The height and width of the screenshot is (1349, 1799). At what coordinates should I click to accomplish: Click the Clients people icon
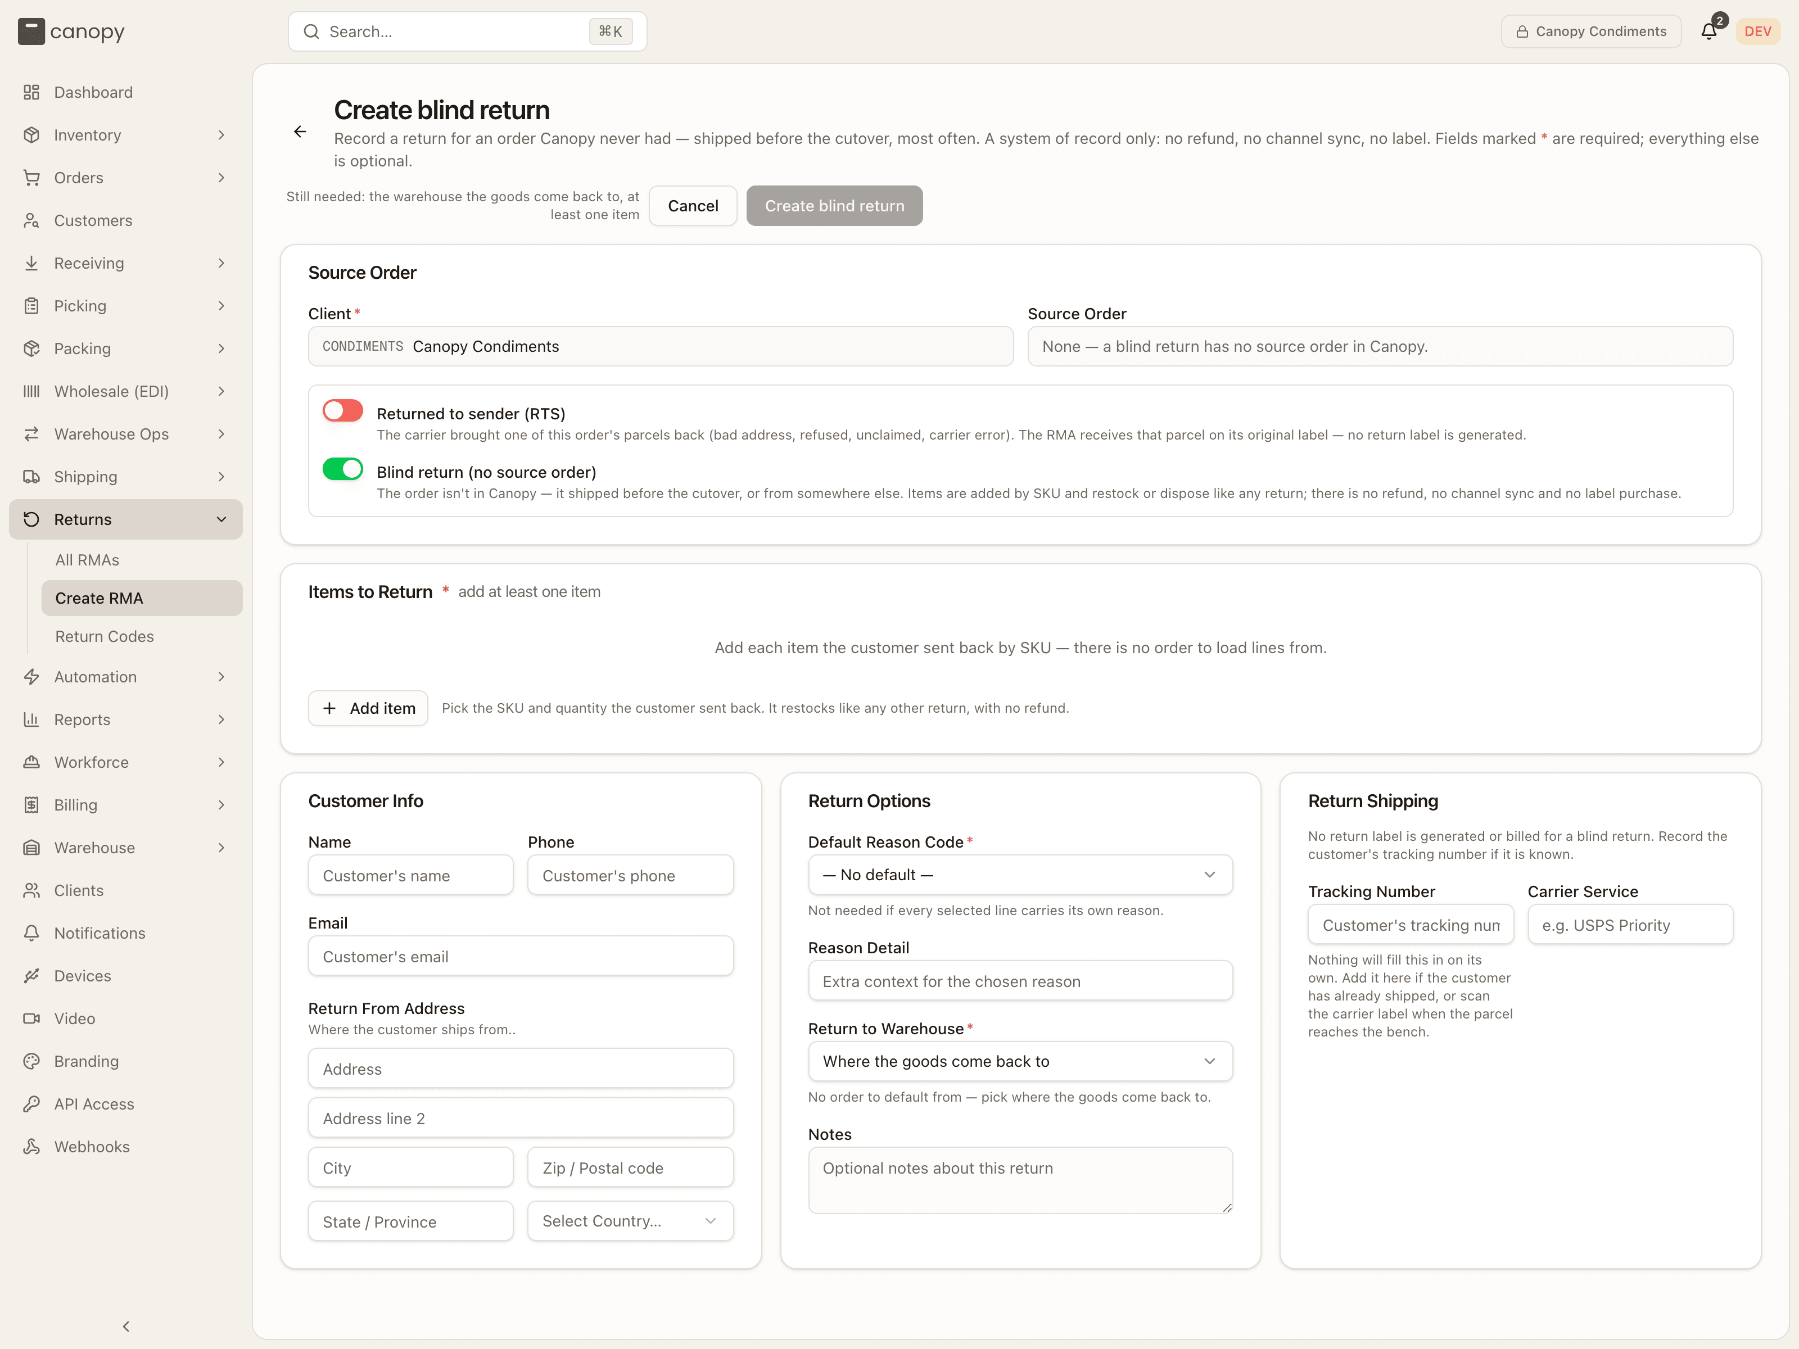point(31,890)
